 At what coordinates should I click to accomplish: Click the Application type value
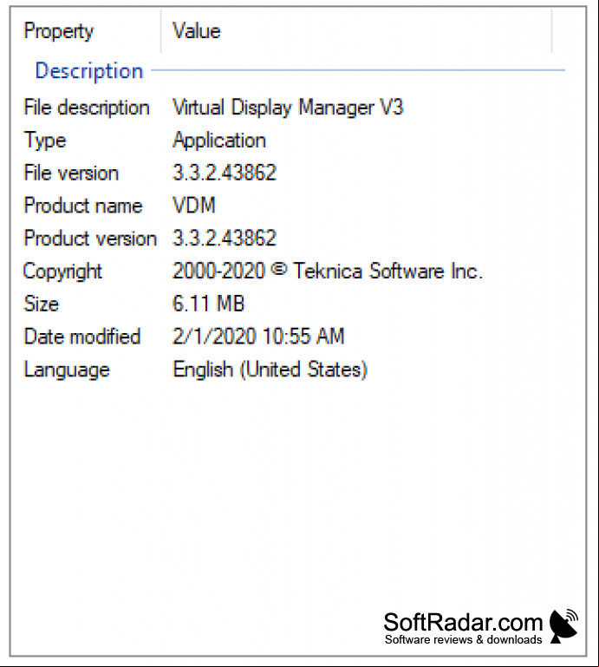click(x=219, y=141)
